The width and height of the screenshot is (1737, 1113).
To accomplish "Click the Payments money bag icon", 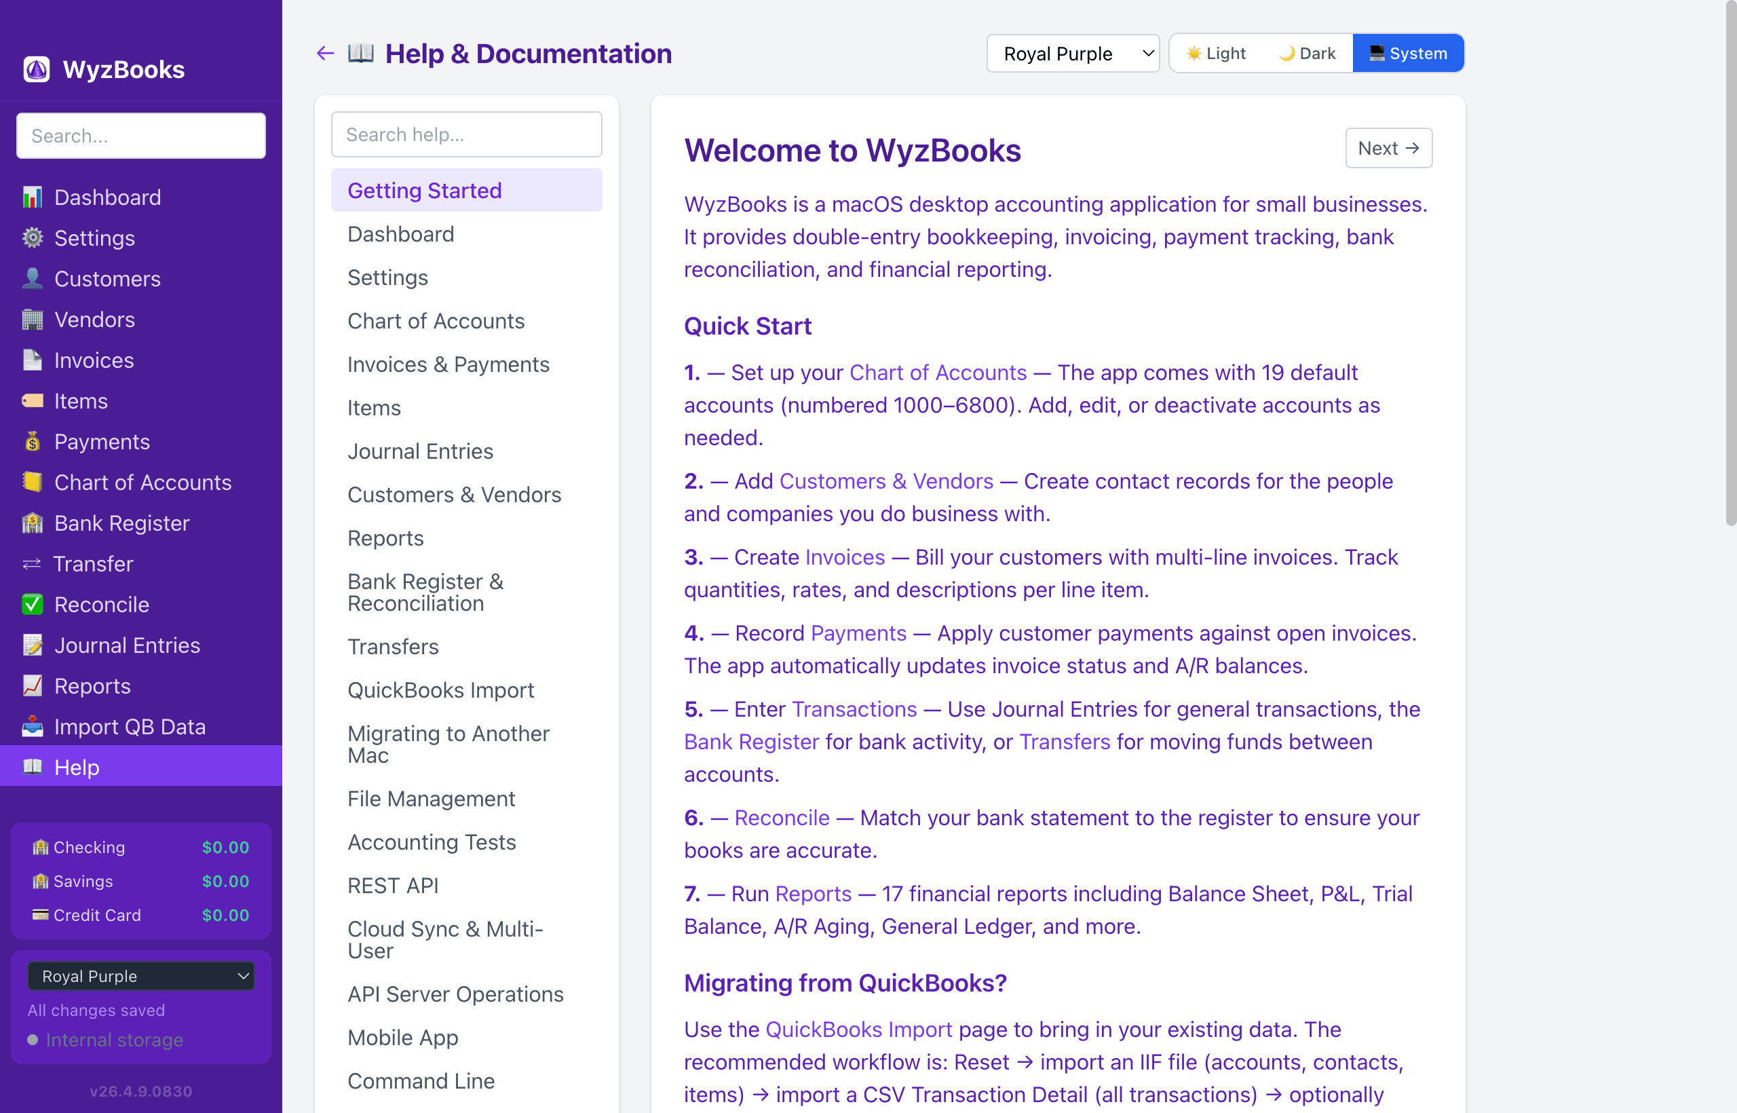I will pos(32,442).
